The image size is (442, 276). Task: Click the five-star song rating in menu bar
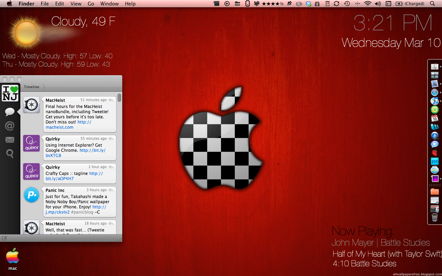coord(273,4)
